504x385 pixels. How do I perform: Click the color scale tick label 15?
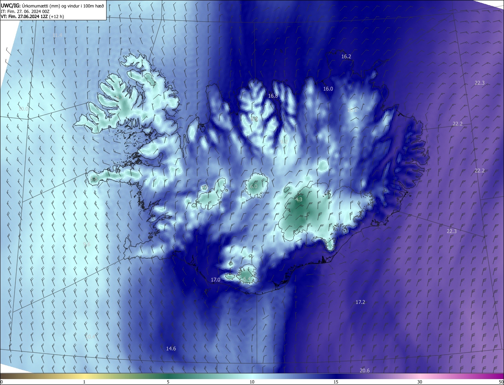[x=336, y=382]
